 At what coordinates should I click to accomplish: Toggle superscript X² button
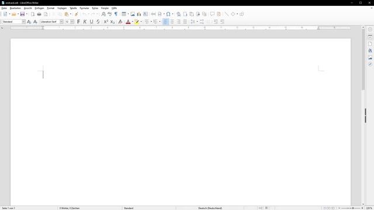tap(106, 22)
